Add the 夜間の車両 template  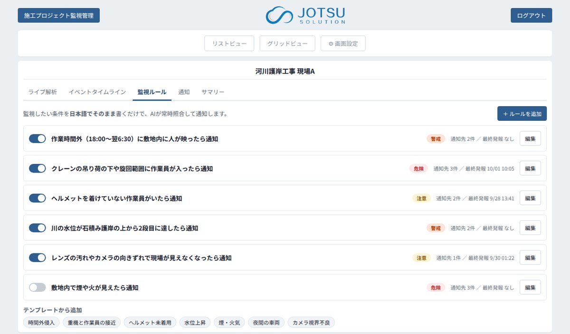(266, 323)
